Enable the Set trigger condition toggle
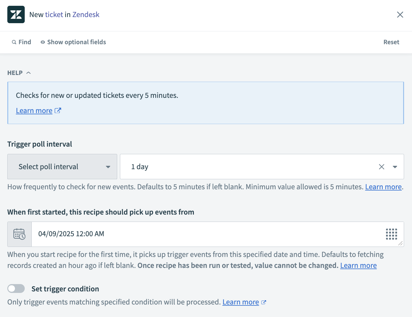 [16, 288]
